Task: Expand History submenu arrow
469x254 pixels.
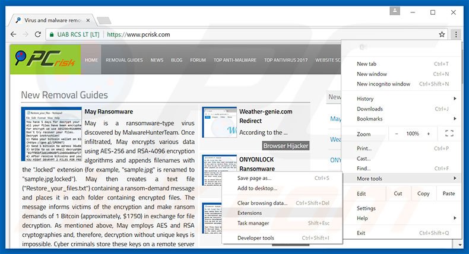Action: (455, 99)
